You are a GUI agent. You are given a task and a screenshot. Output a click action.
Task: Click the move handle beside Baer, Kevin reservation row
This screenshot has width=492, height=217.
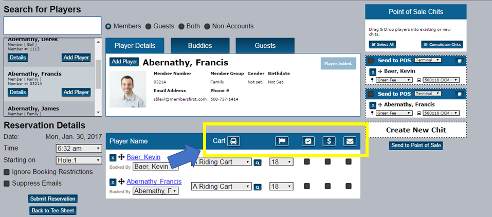[x=121, y=157]
